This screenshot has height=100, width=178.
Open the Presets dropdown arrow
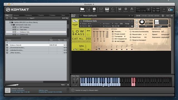(x=126, y=31)
